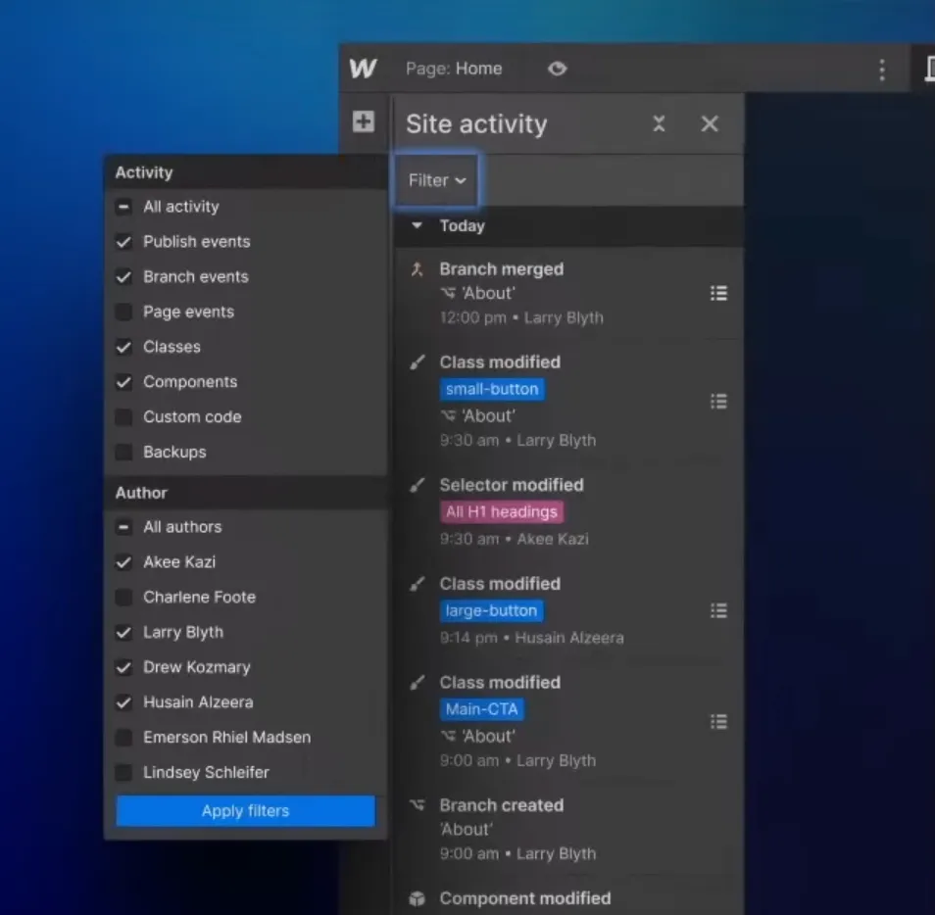Click '9:14 pm • Husain Alzeera' timestamp
The height and width of the screenshot is (915, 935).
[x=532, y=639]
